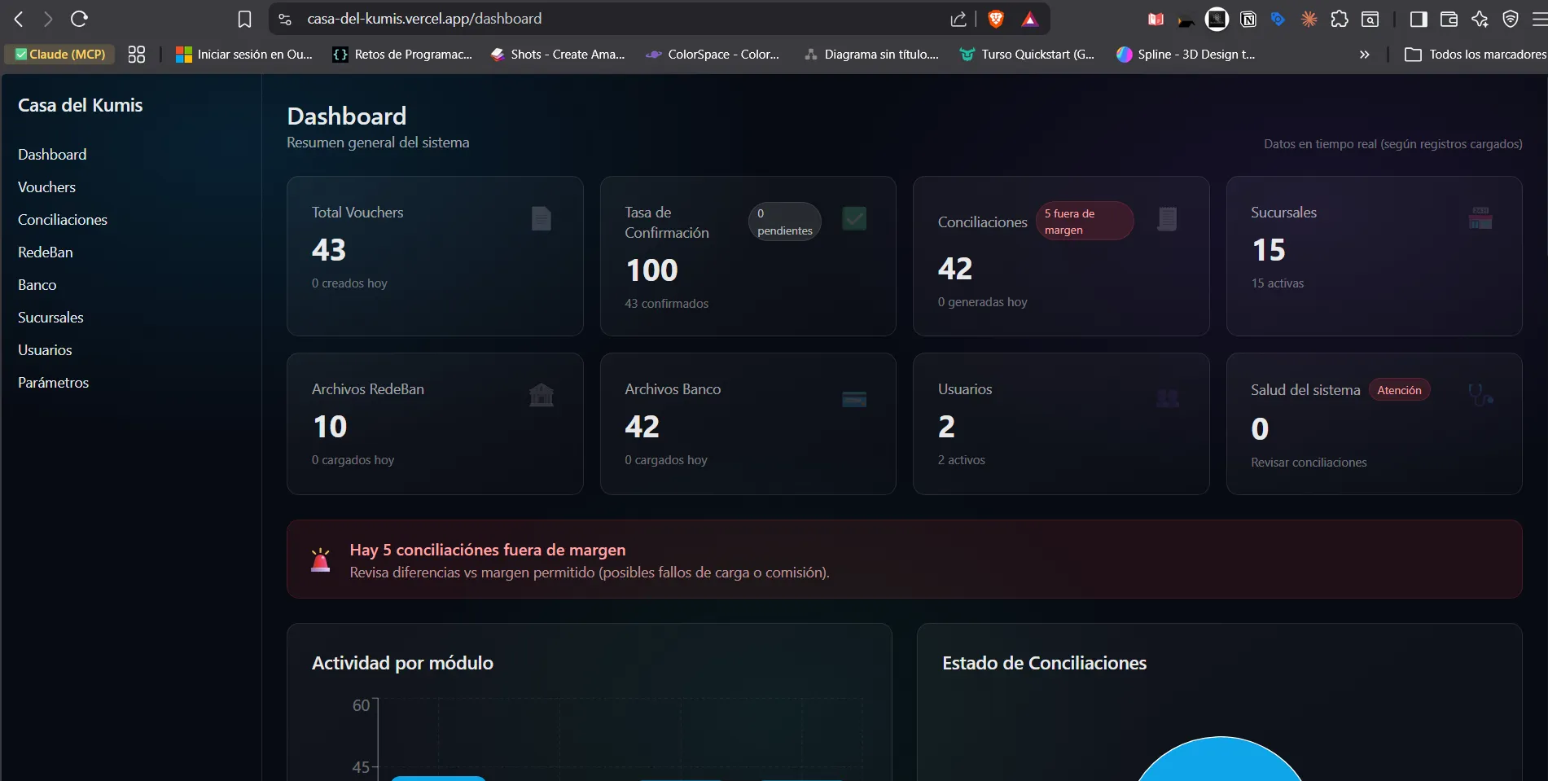Reload the current page
Image resolution: width=1548 pixels, height=781 pixels.
[79, 19]
